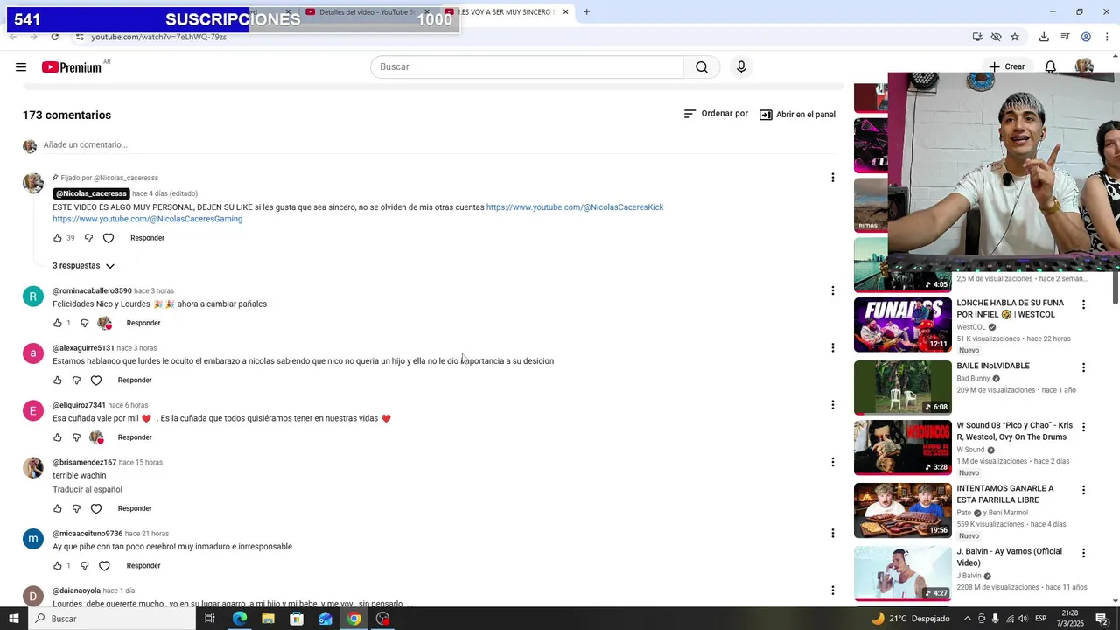The height and width of the screenshot is (630, 1120).
Task: Reply to the pinned comment
Action: 147,238
